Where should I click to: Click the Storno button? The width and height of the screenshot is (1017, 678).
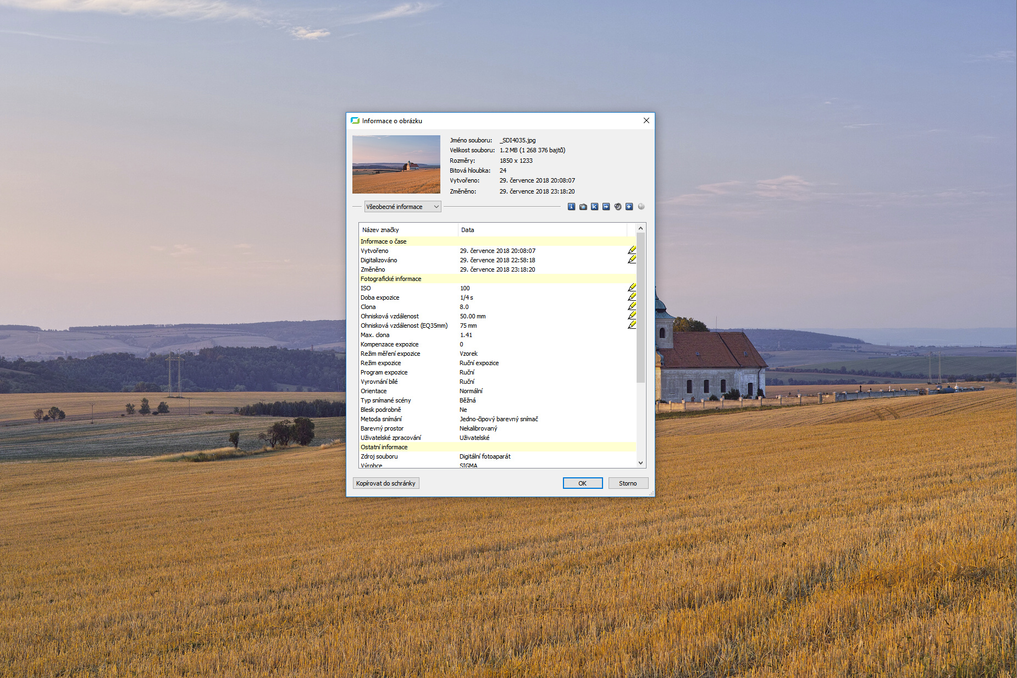628,483
